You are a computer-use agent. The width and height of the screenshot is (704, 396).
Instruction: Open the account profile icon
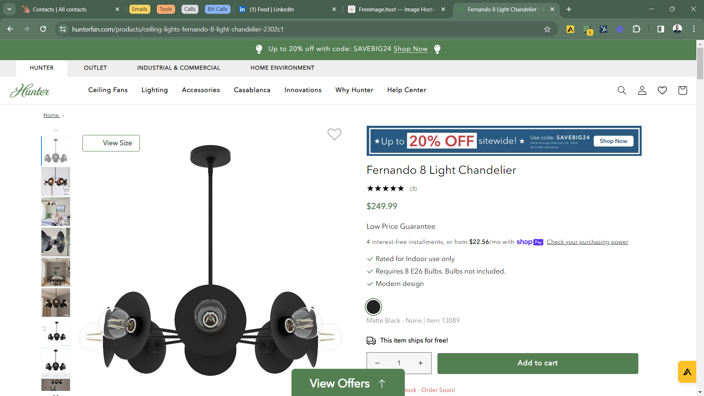coord(642,90)
